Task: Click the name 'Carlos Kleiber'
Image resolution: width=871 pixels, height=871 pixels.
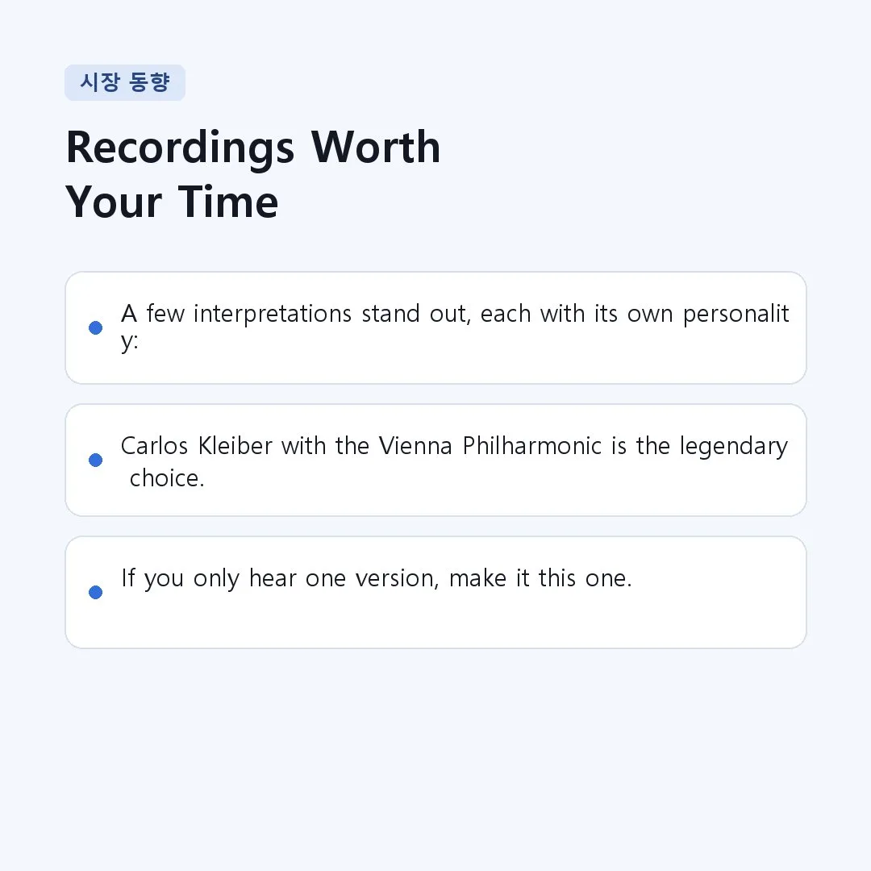Action: 197,446
